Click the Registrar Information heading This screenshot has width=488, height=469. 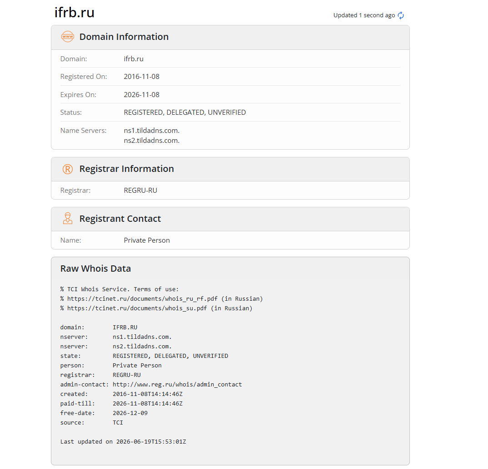[x=127, y=169]
